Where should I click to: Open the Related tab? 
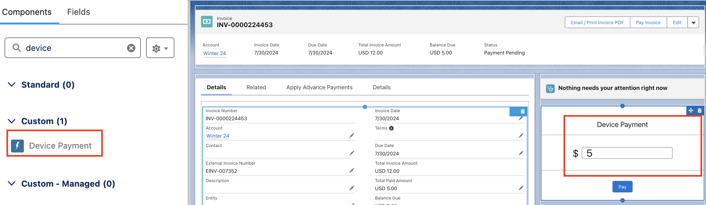pos(256,87)
